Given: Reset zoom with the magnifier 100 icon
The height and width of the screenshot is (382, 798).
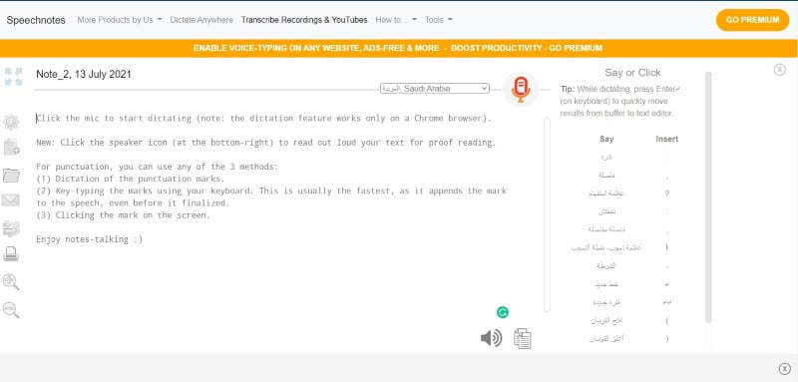Looking at the screenshot, I should pos(11,310).
